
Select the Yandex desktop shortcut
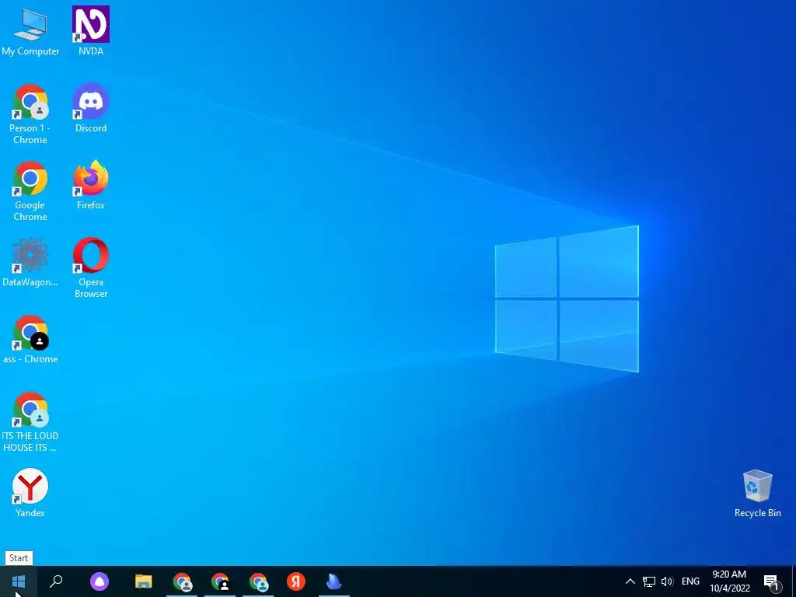pyautogui.click(x=30, y=493)
